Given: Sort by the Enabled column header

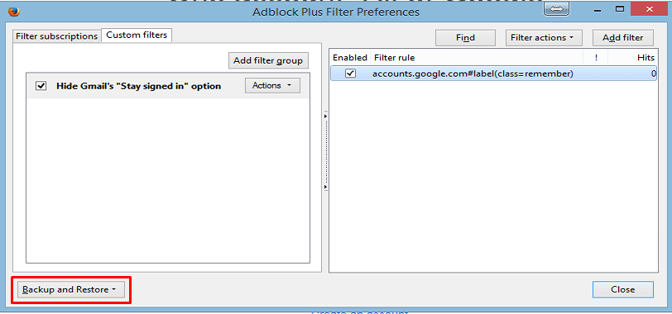Looking at the screenshot, I should [x=350, y=57].
